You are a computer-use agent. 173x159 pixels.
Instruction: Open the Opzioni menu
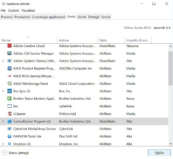pyautogui.click(x=14, y=10)
